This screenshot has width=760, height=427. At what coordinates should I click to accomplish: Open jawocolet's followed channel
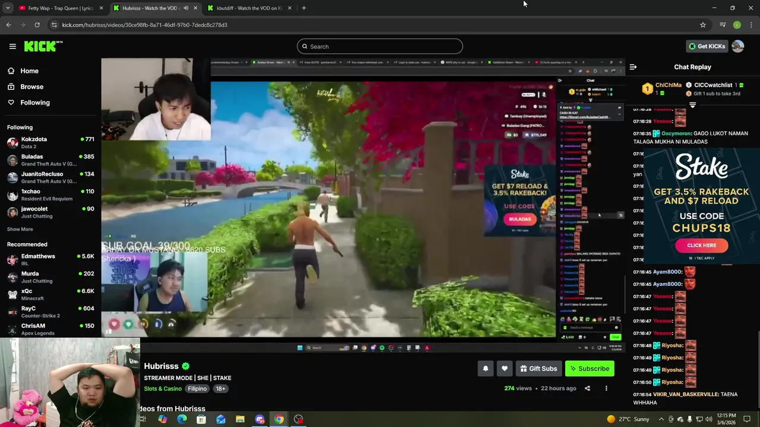[50, 212]
